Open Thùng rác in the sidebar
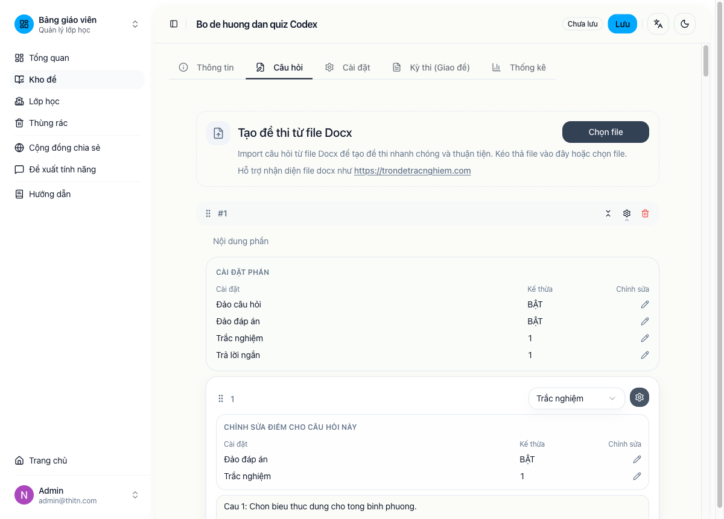The height and width of the screenshot is (519, 724). [x=77, y=123]
